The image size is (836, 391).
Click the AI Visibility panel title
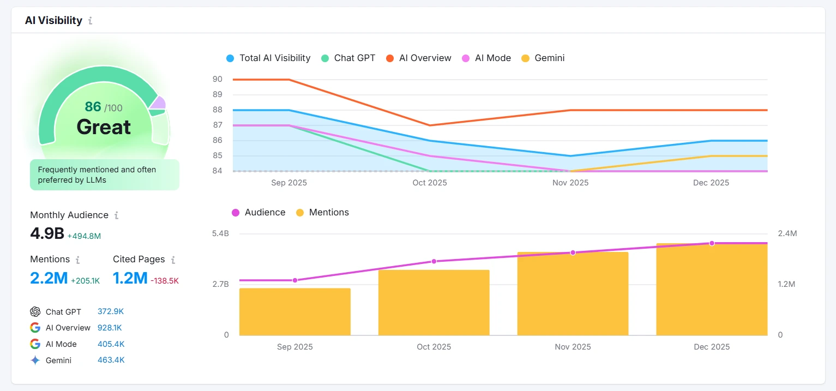click(x=53, y=21)
